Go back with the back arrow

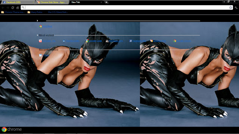coord(3,7)
